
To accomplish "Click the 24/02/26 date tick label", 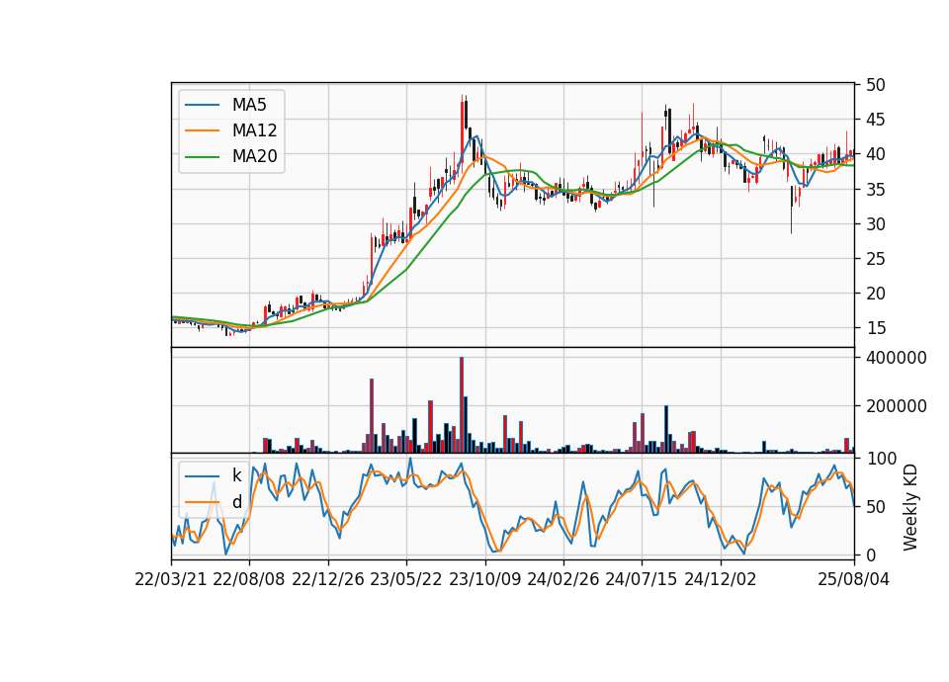I will pos(562,579).
